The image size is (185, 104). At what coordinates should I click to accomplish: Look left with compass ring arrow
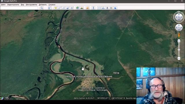[x=177, y=17]
